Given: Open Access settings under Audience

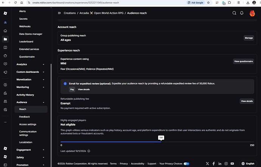Looking at the screenshot, I should click(28, 124).
